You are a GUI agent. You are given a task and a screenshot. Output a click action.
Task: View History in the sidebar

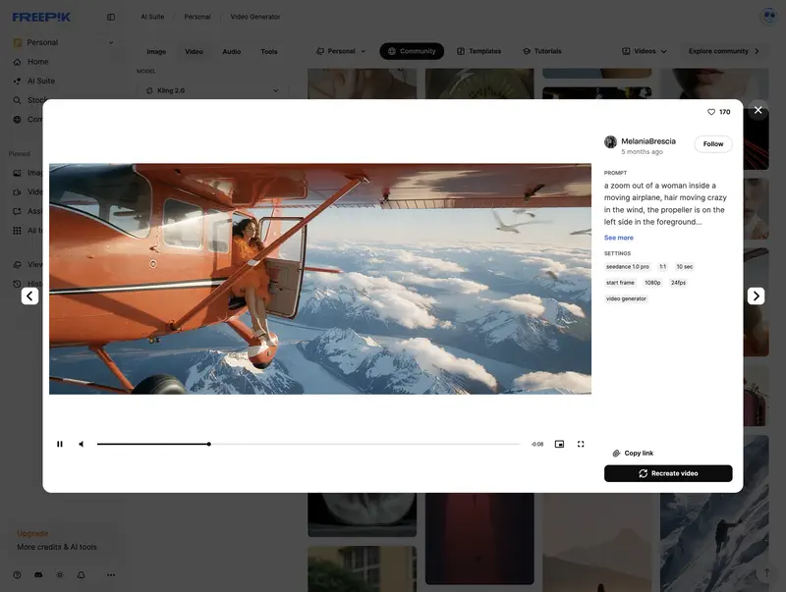[39, 283]
